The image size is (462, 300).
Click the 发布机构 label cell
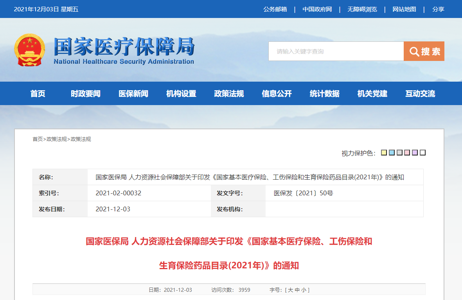tap(238, 209)
